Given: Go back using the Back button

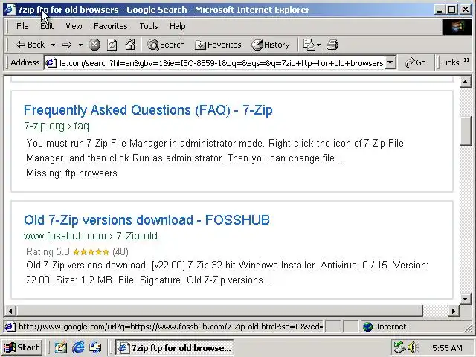Looking at the screenshot, I should click(30, 45).
